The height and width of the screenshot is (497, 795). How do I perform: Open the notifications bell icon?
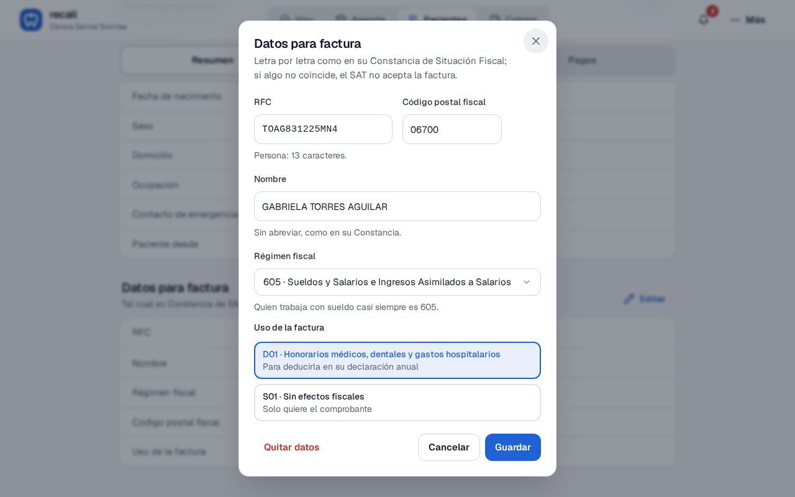(x=704, y=20)
